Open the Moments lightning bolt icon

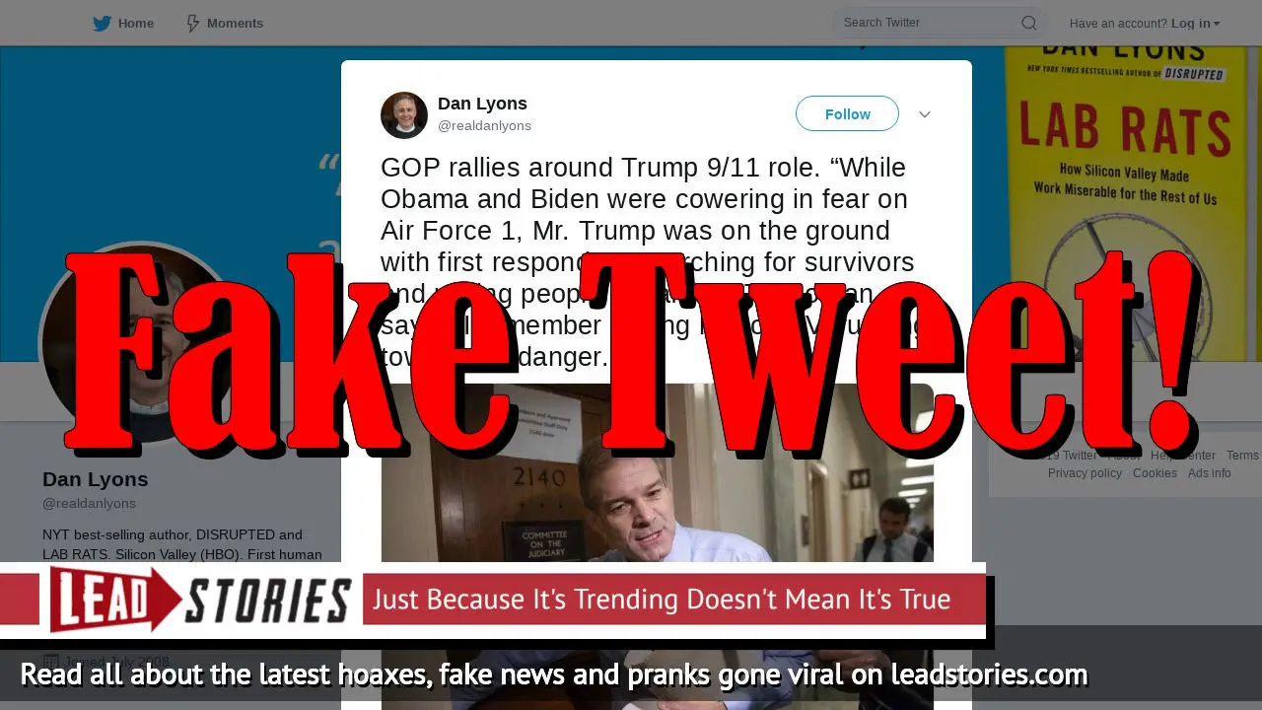coord(193,23)
